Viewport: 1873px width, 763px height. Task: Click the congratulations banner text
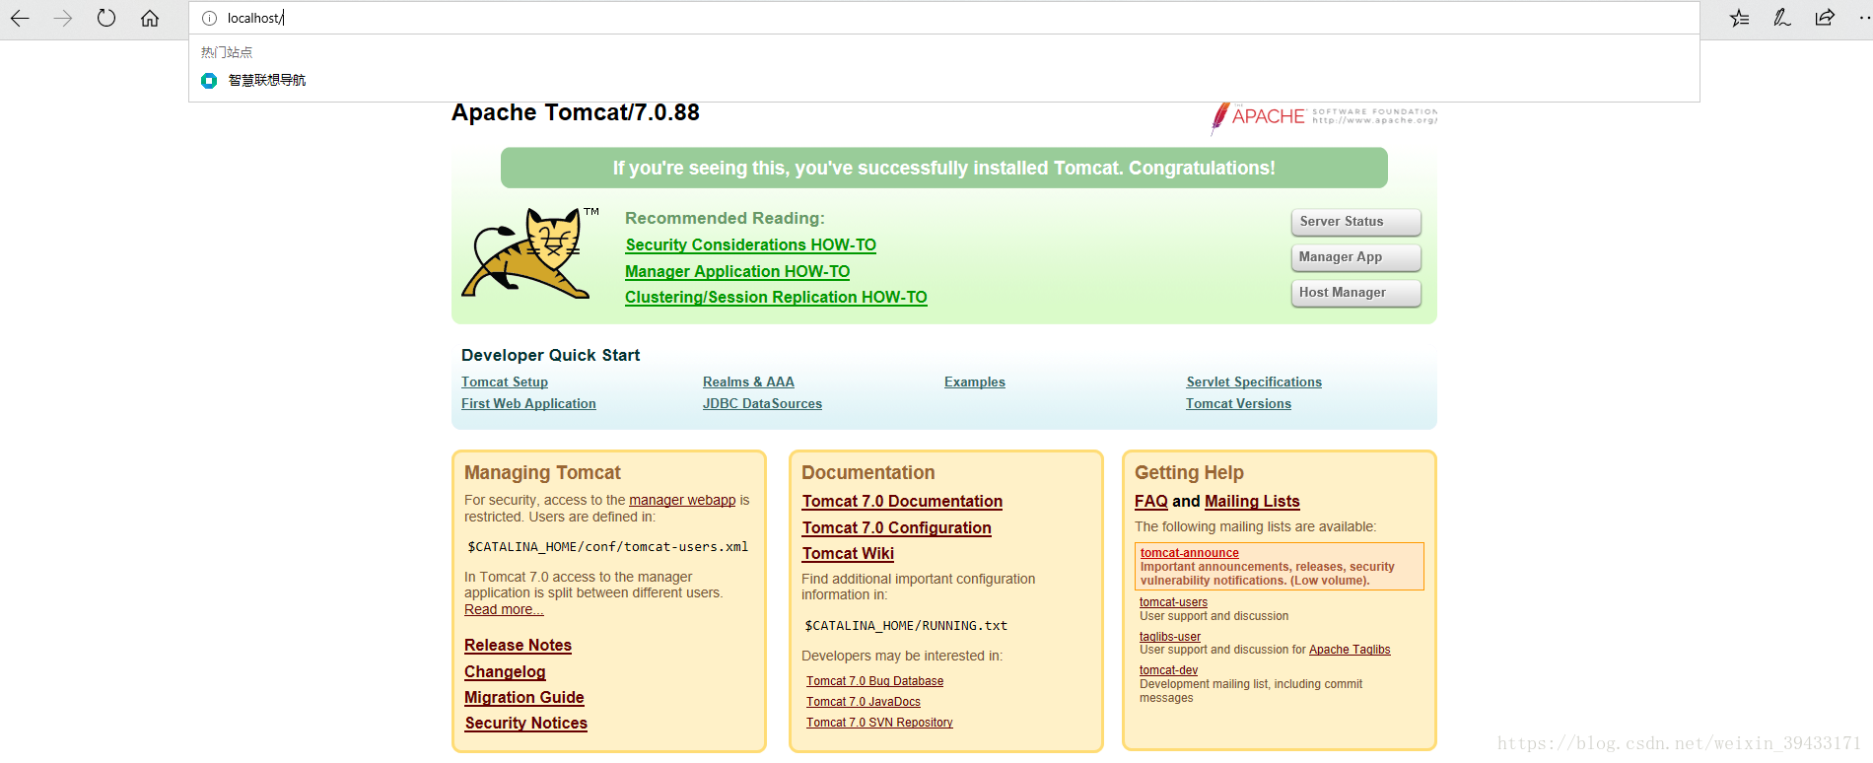[x=944, y=169]
